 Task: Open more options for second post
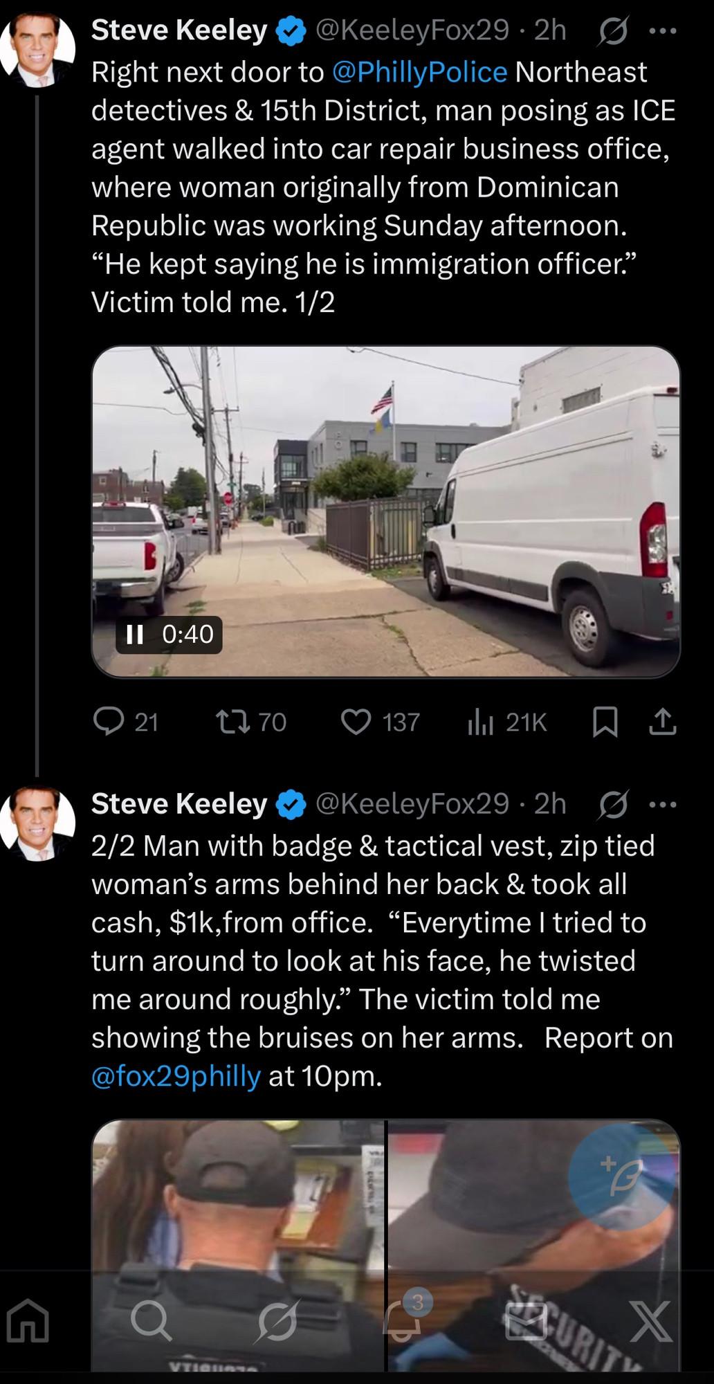pos(662,805)
